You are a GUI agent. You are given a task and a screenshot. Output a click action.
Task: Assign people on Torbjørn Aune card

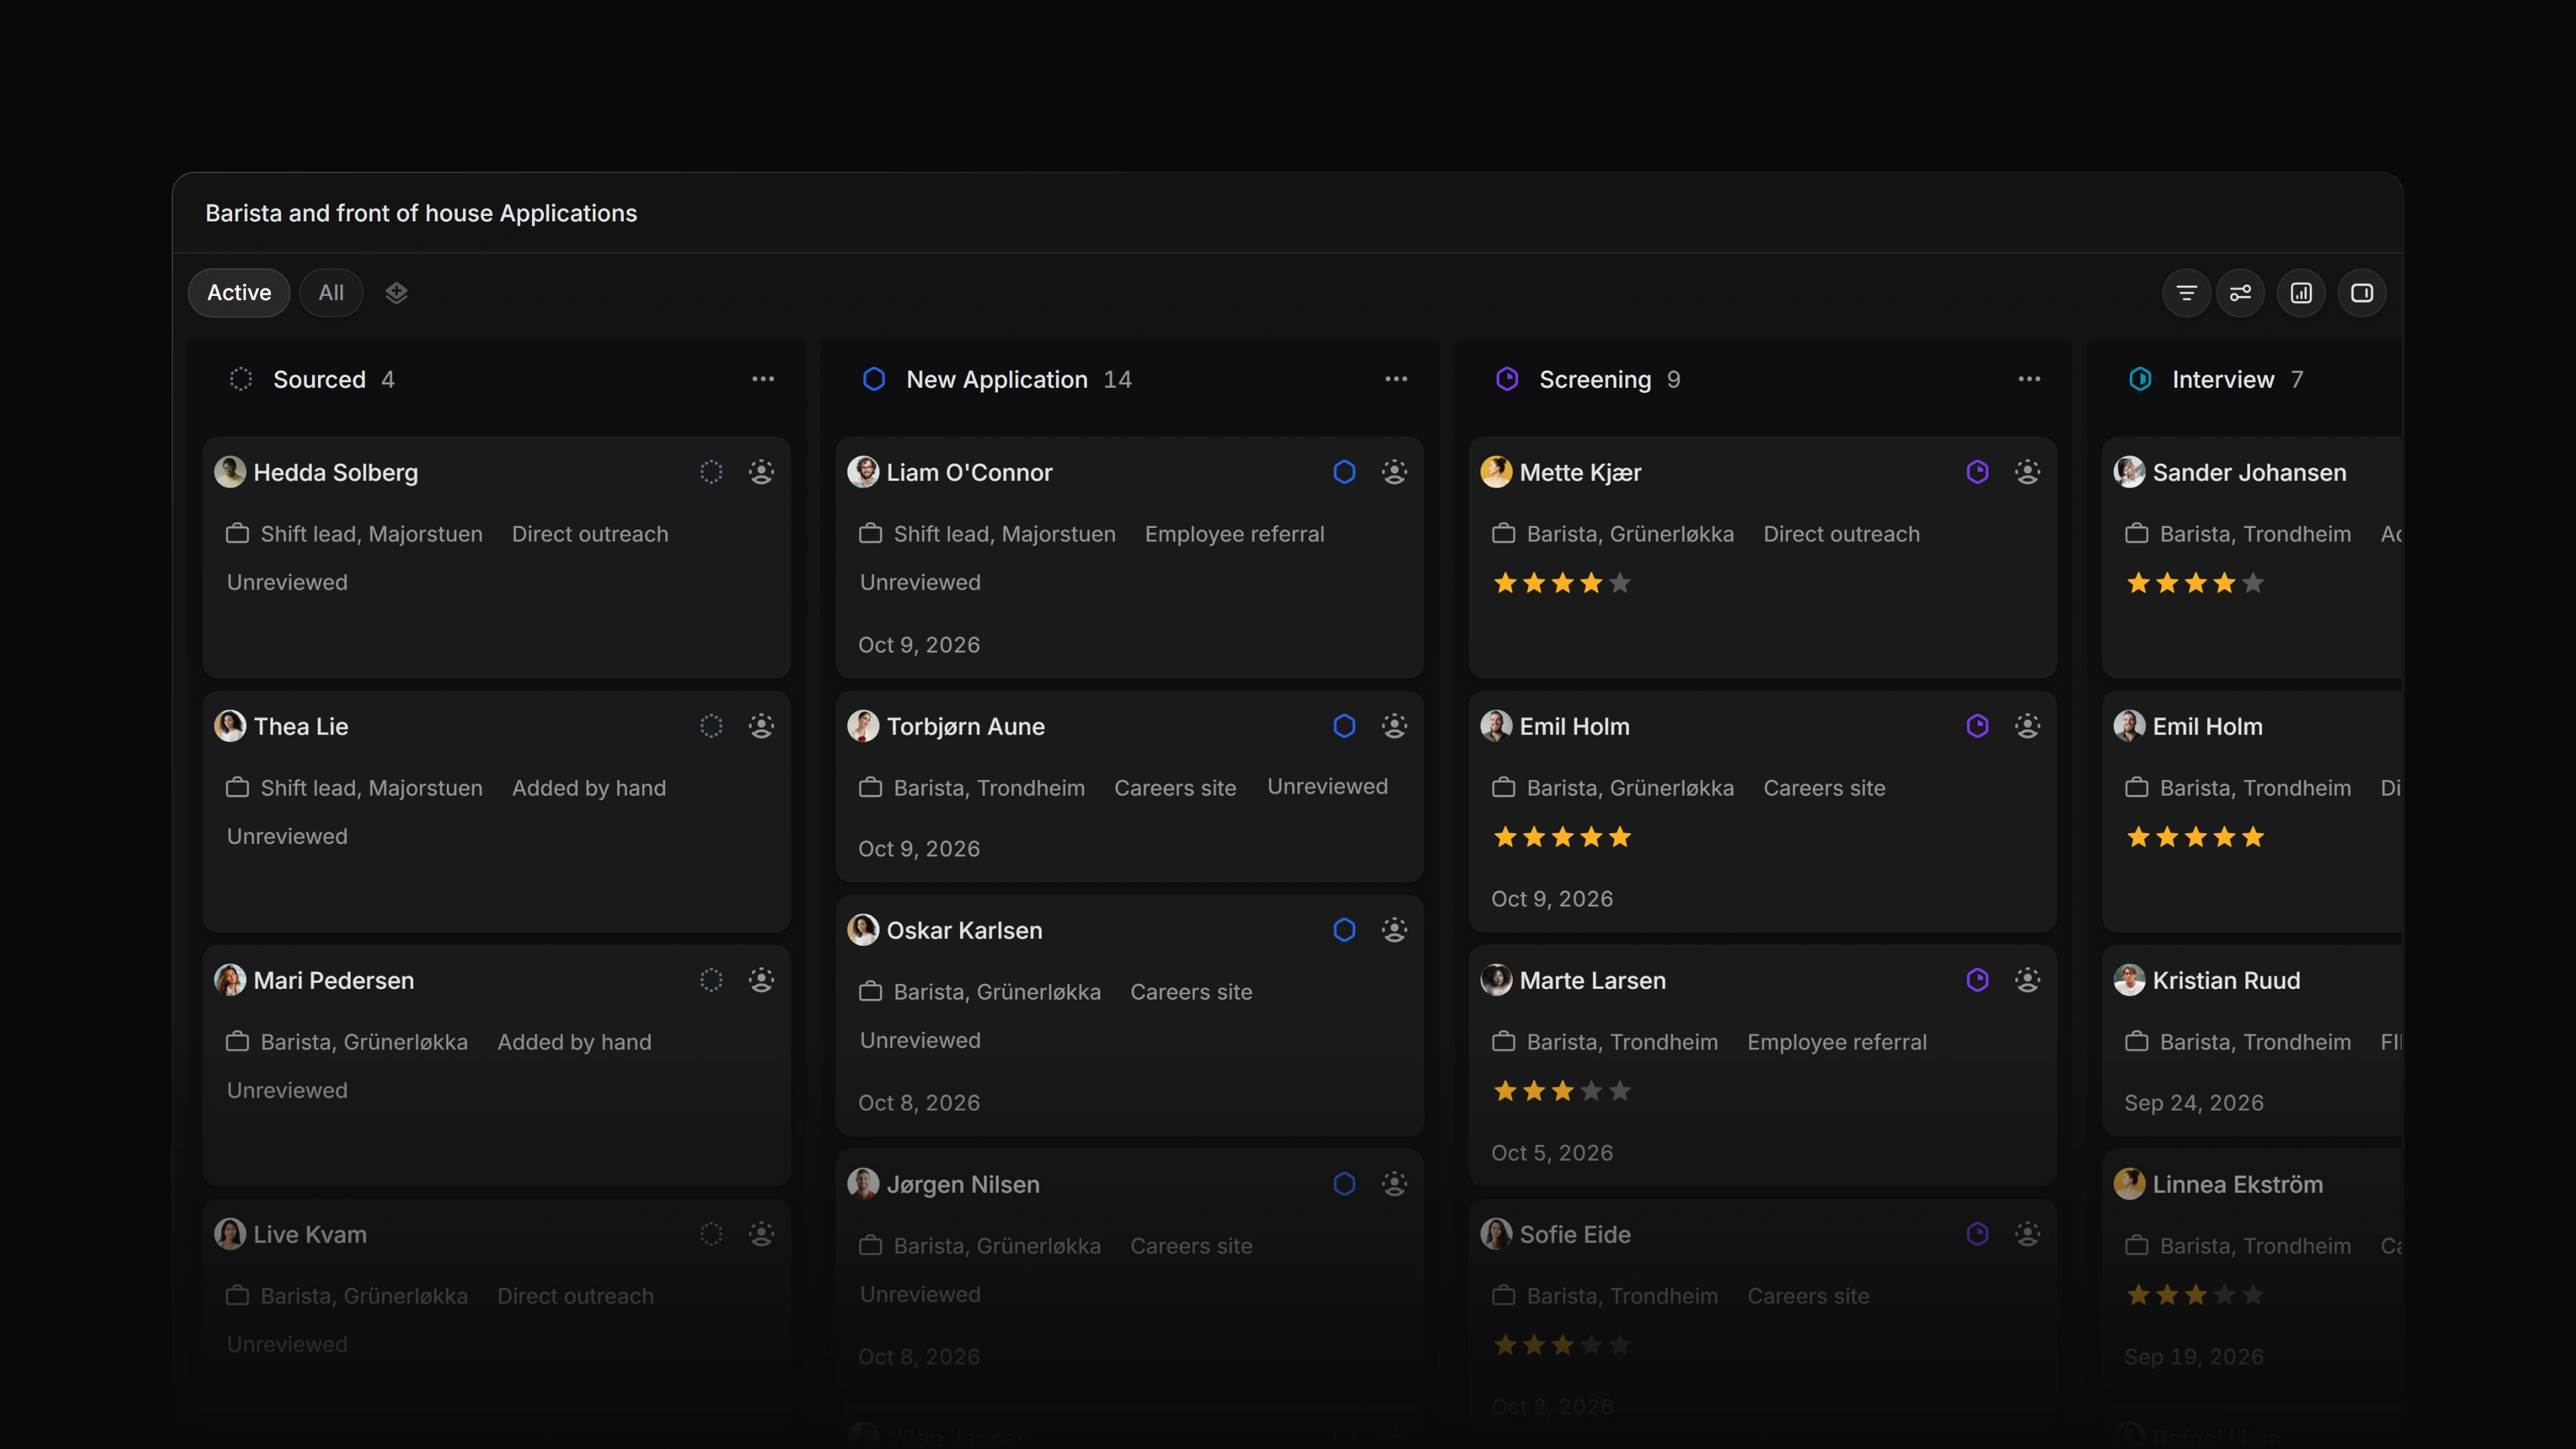pyautogui.click(x=1394, y=726)
